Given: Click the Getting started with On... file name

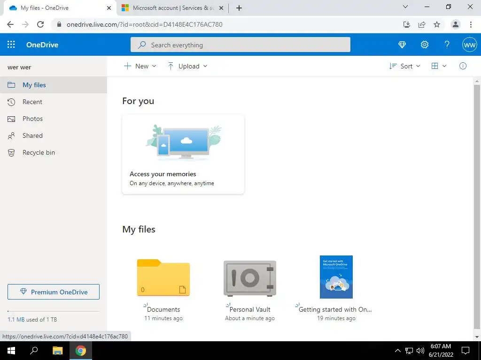Looking at the screenshot, I should pyautogui.click(x=335, y=309).
